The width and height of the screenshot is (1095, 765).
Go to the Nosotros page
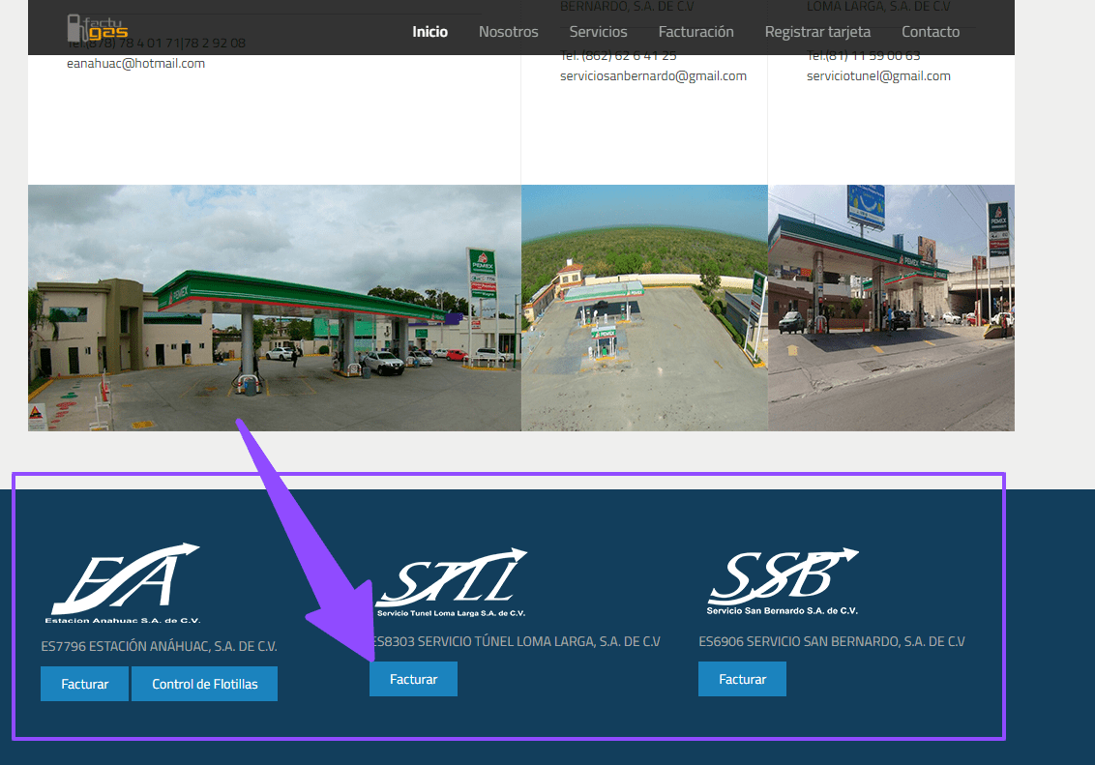(x=509, y=31)
